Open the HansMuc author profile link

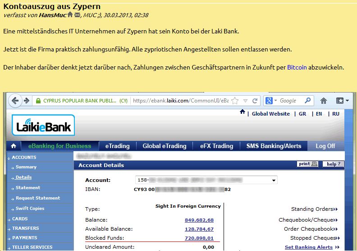coord(53,15)
